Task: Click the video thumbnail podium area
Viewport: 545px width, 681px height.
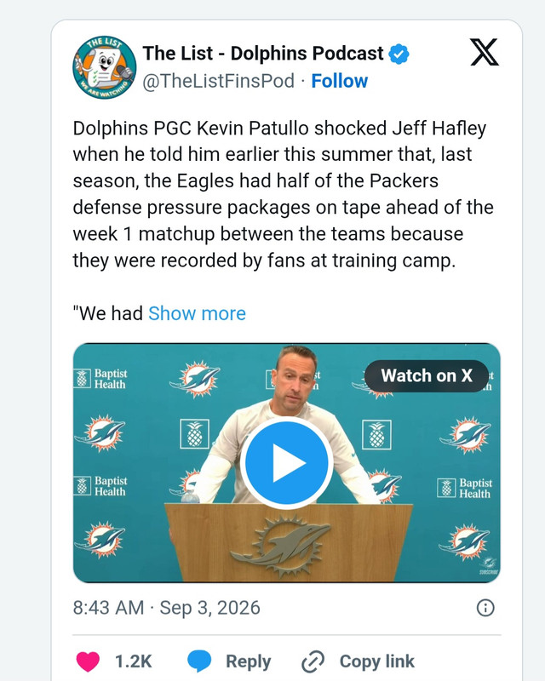Action: coord(289,542)
